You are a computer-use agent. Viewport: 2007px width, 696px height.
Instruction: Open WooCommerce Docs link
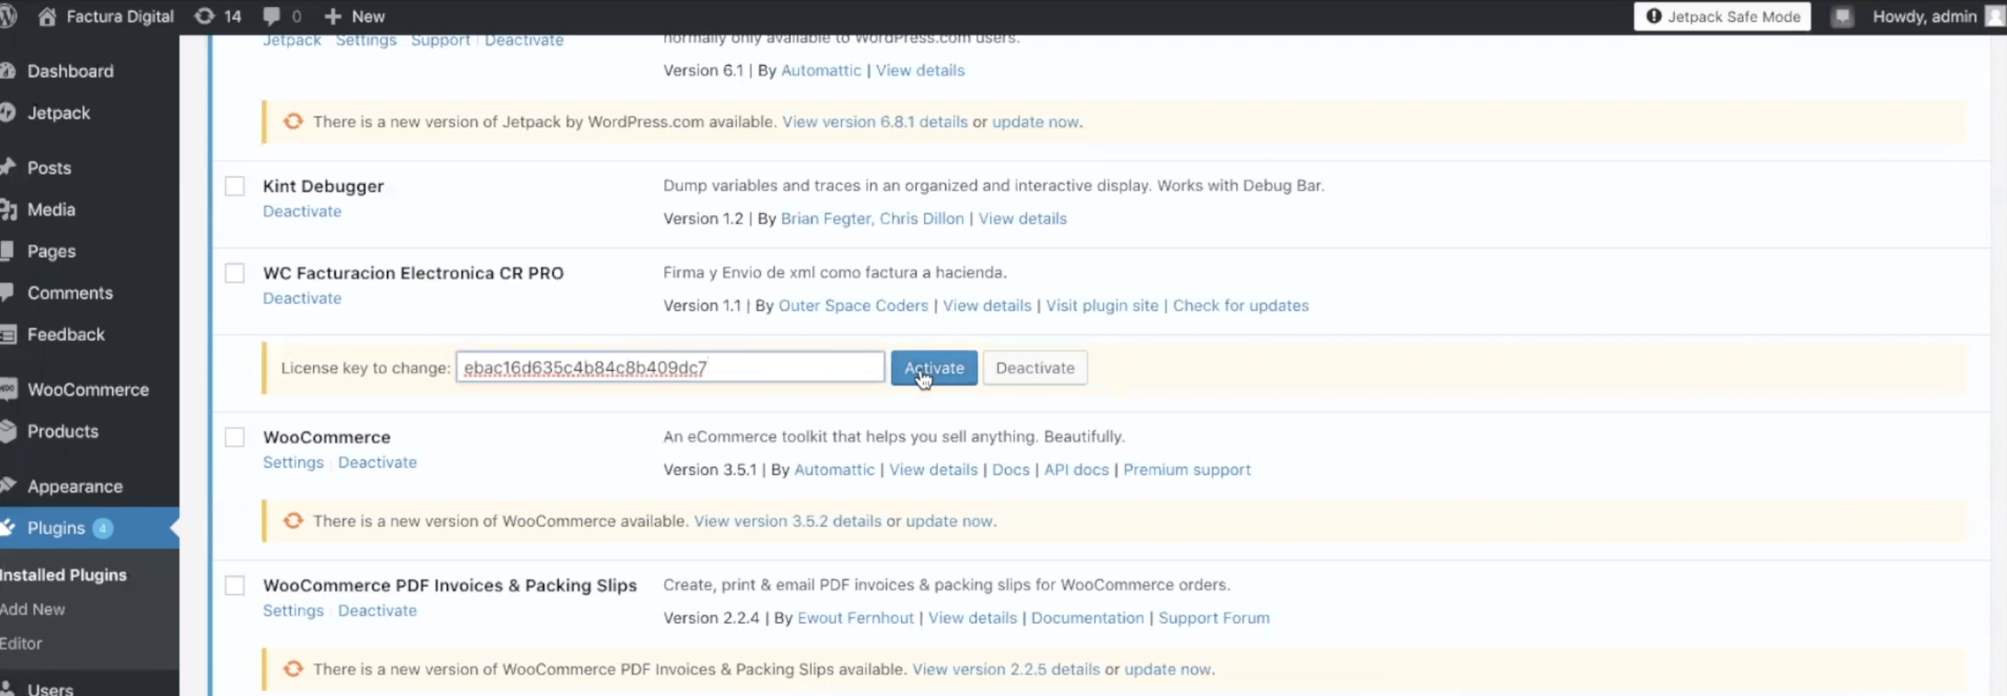(1011, 470)
